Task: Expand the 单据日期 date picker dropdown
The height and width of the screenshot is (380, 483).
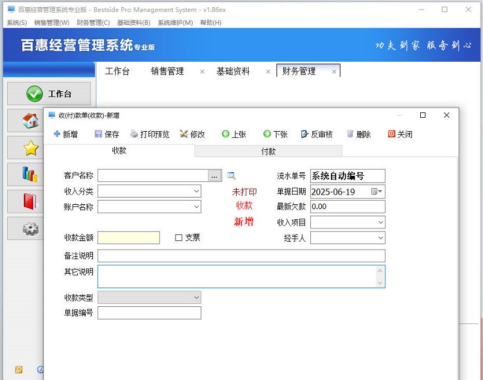Action: pos(380,191)
